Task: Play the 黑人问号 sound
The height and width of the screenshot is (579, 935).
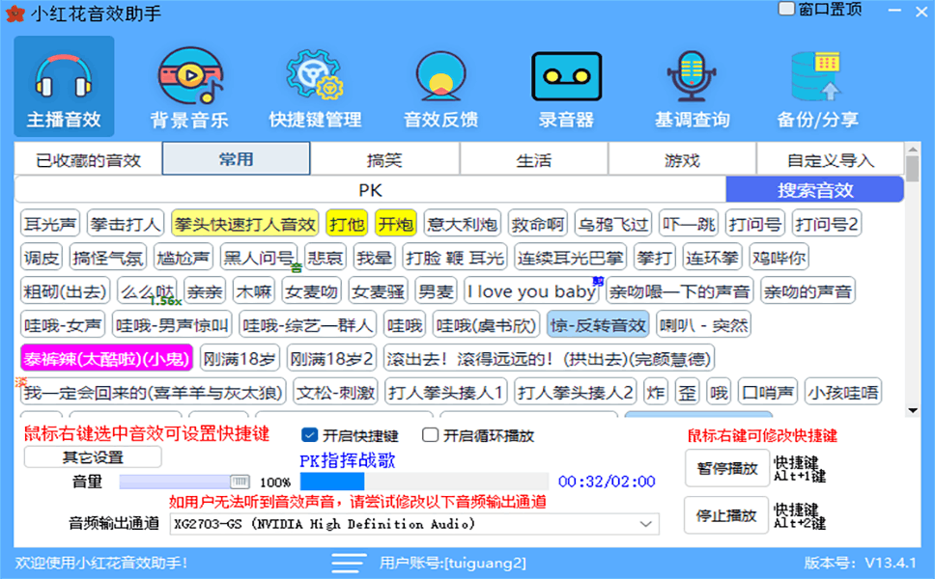Action: tap(259, 258)
